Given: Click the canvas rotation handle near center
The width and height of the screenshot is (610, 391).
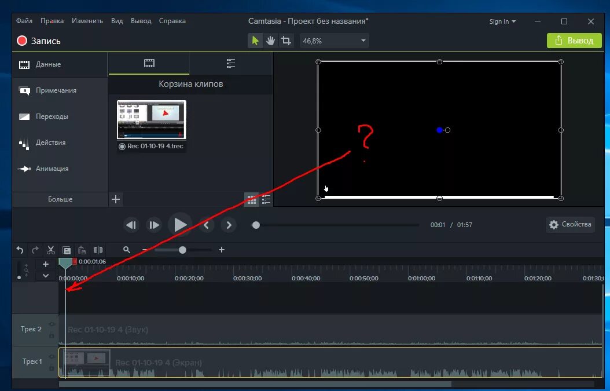Looking at the screenshot, I should click(448, 130).
